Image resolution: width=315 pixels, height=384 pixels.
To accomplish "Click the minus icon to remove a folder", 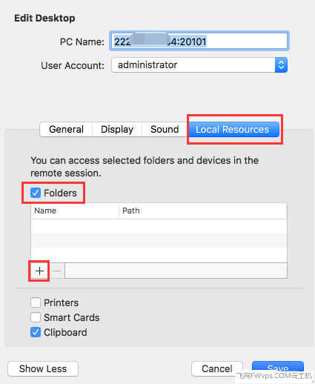I will [56, 271].
